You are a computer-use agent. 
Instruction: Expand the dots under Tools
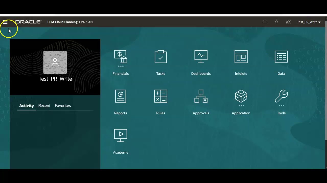[x=282, y=106]
